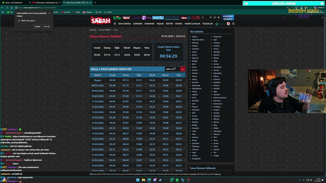Screen dimensions: 326x183
Task: Open YouTube bookmark in bookmarks bar
Action: (x=65, y=12)
